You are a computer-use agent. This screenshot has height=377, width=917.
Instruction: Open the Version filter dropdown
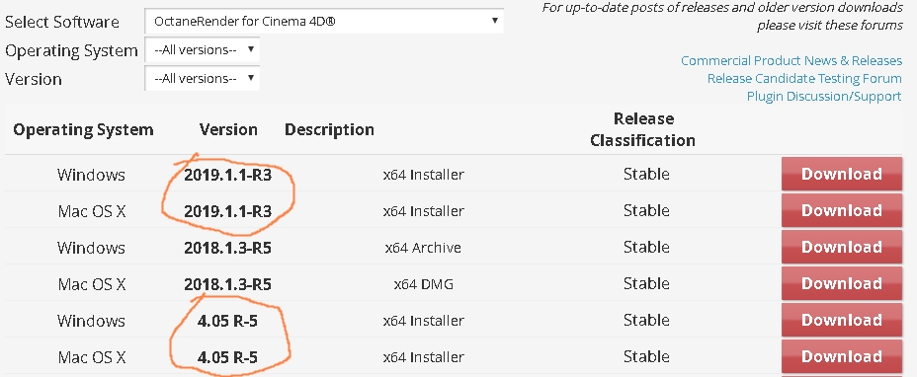coord(202,78)
